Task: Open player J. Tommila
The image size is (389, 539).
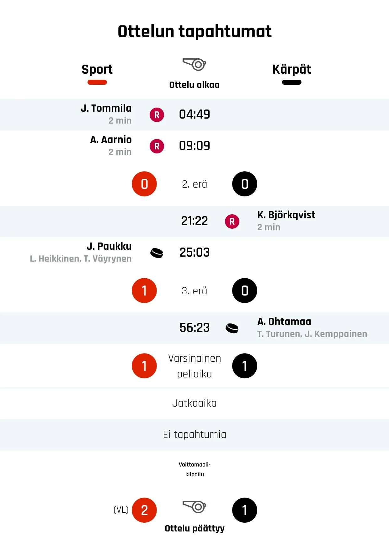Action: (x=106, y=108)
